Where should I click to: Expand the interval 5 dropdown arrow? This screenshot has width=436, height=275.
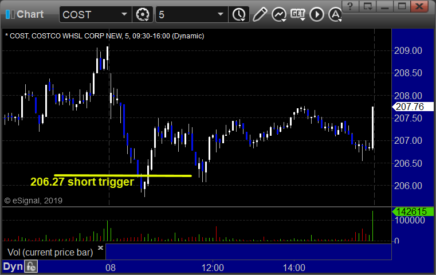click(x=221, y=14)
